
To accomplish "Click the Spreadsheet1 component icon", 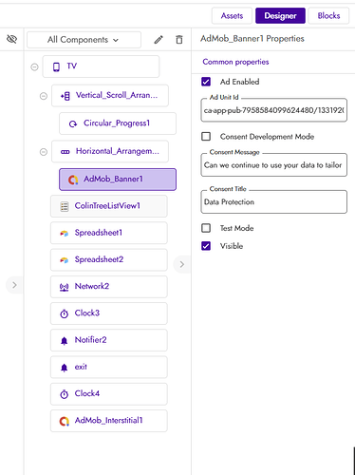I will (65, 234).
